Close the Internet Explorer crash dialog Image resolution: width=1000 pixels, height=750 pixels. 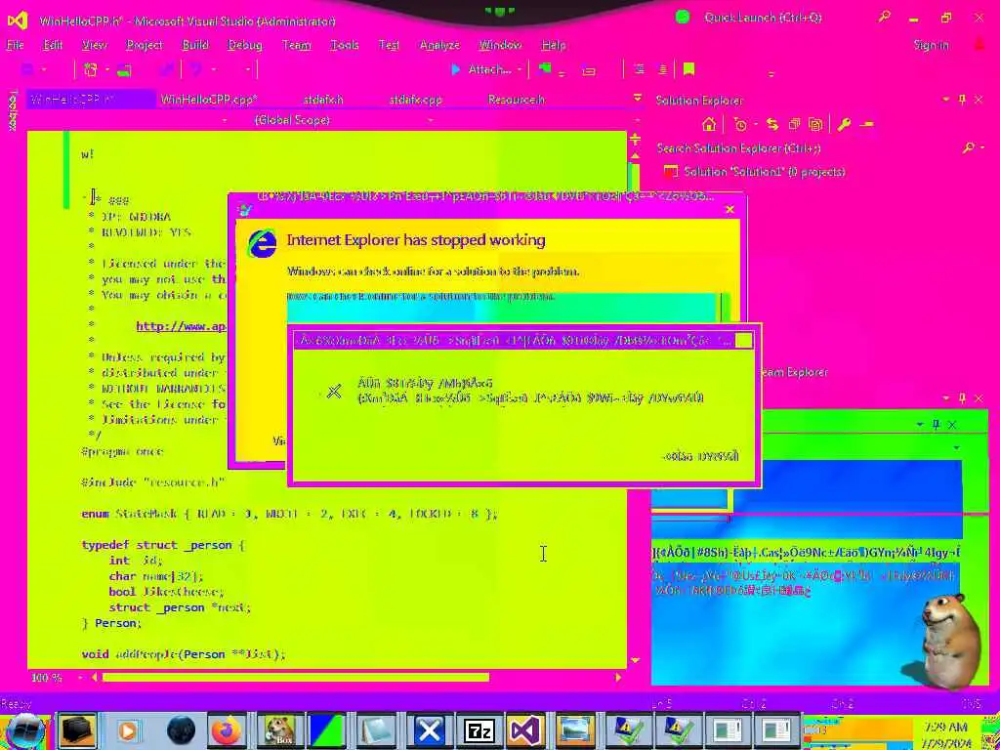click(x=730, y=209)
